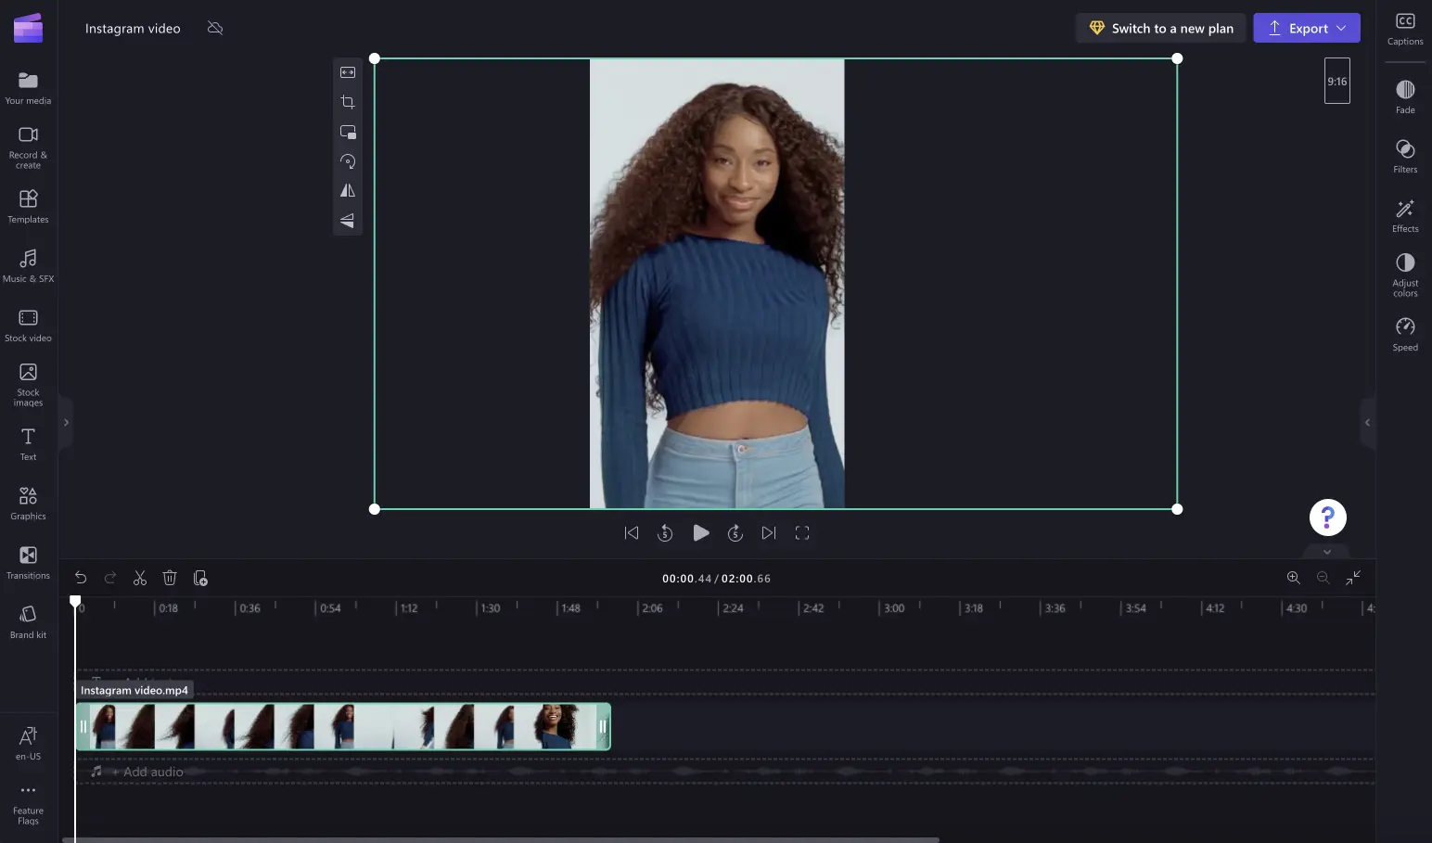
Task: Delete the selected clip
Action: click(x=170, y=578)
